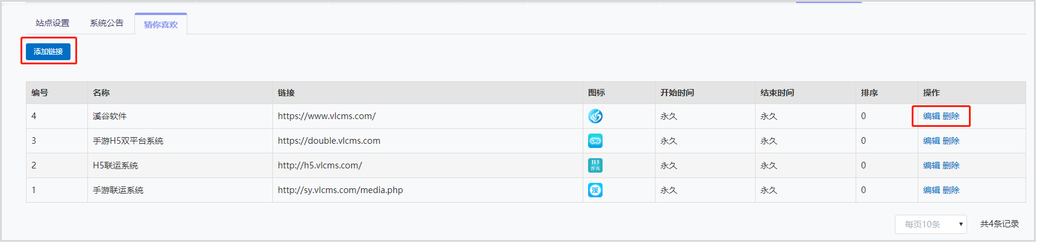Click the 手游H5双平台系统 gamepad icon
Screen dimensions: 1037x243
pyautogui.click(x=595, y=141)
